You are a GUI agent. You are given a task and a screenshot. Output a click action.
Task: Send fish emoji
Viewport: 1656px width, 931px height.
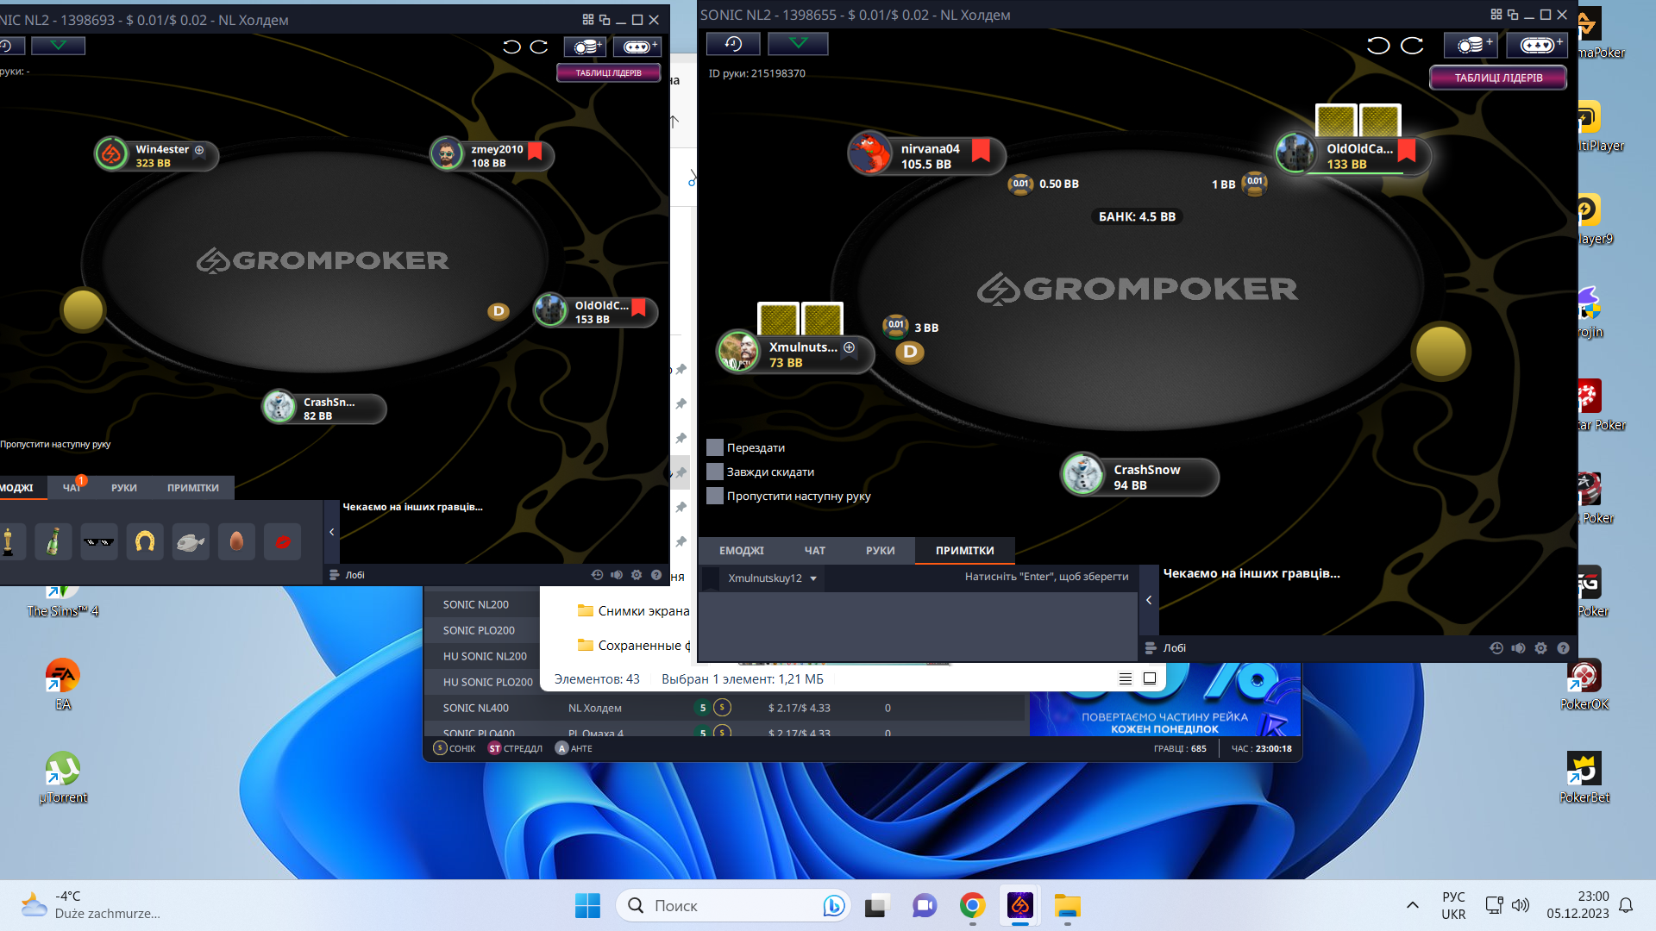[191, 541]
